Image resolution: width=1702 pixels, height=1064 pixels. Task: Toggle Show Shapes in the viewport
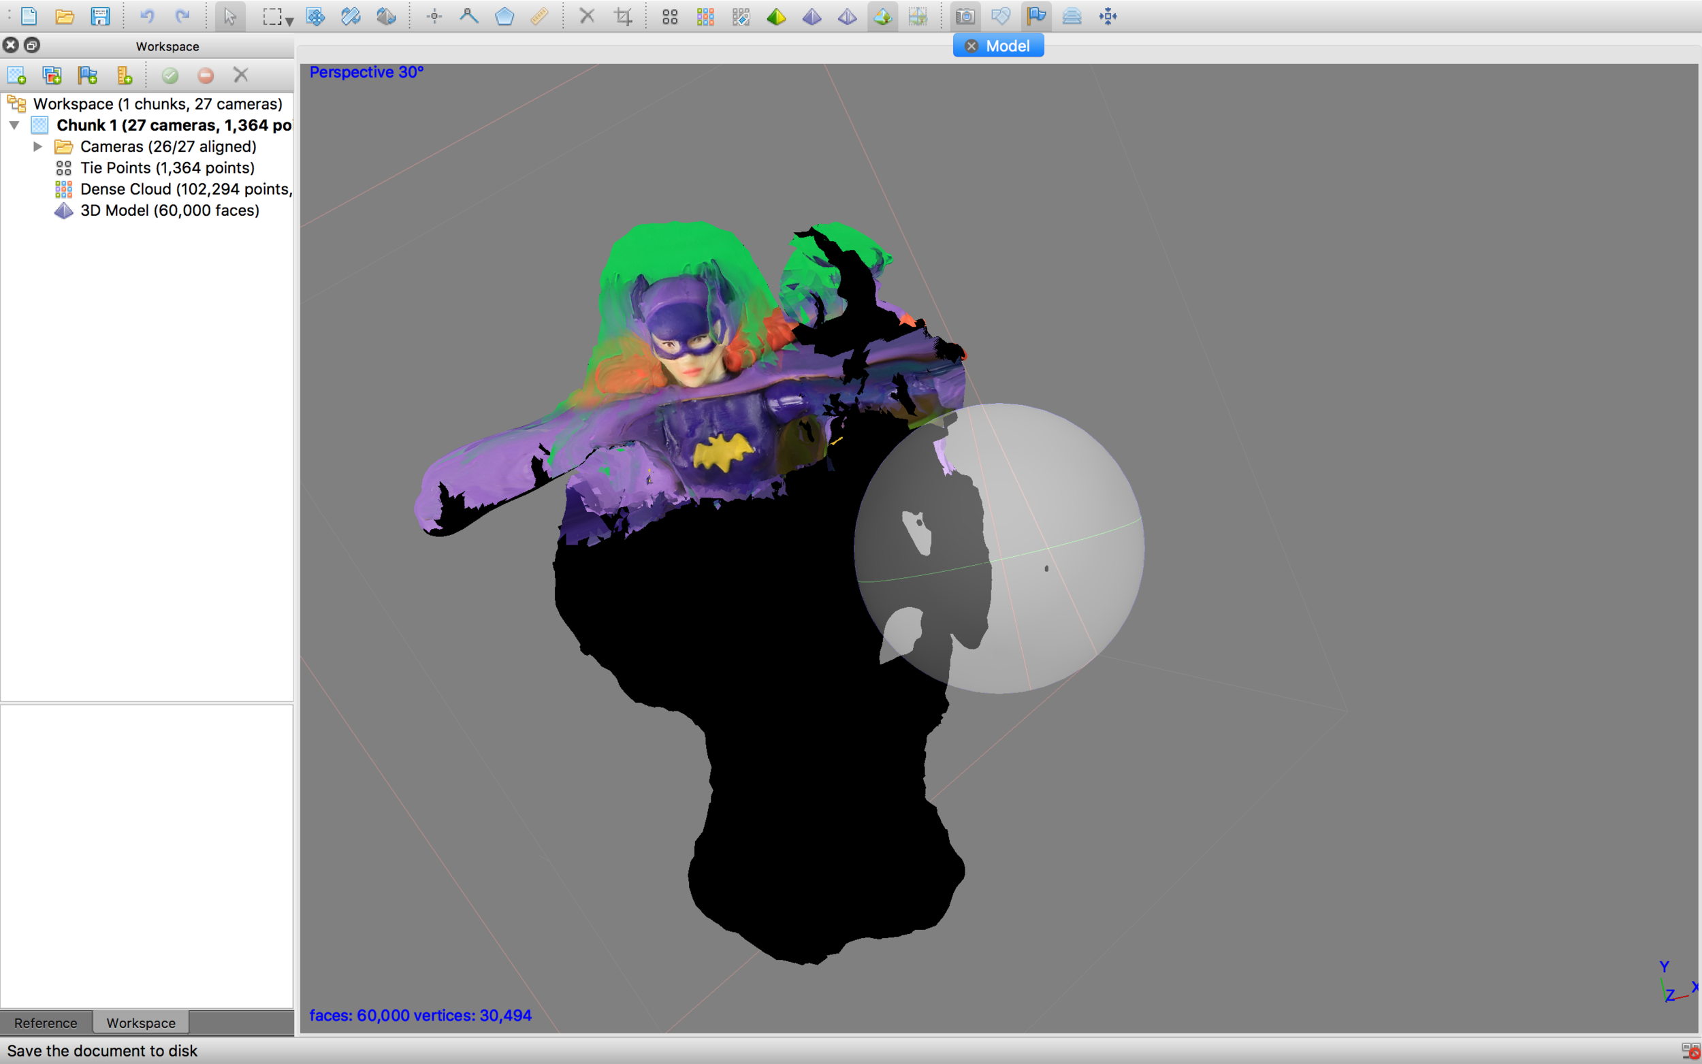[x=1001, y=16]
